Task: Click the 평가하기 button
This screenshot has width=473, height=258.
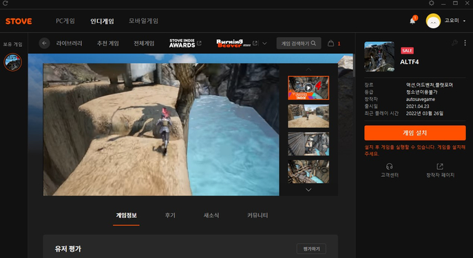Action: point(311,249)
